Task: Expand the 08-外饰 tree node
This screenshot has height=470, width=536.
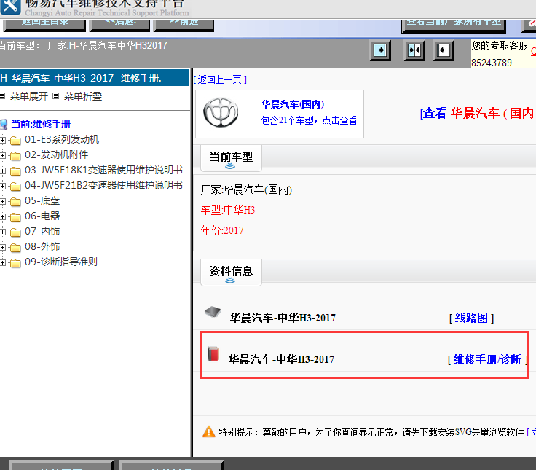Action: (3, 247)
